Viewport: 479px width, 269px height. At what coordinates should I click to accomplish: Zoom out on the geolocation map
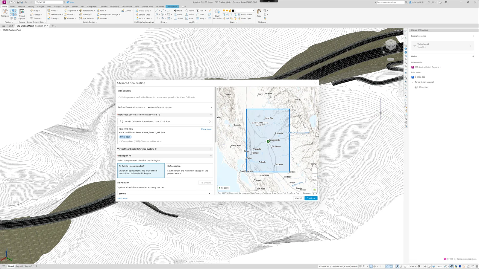pos(315,176)
